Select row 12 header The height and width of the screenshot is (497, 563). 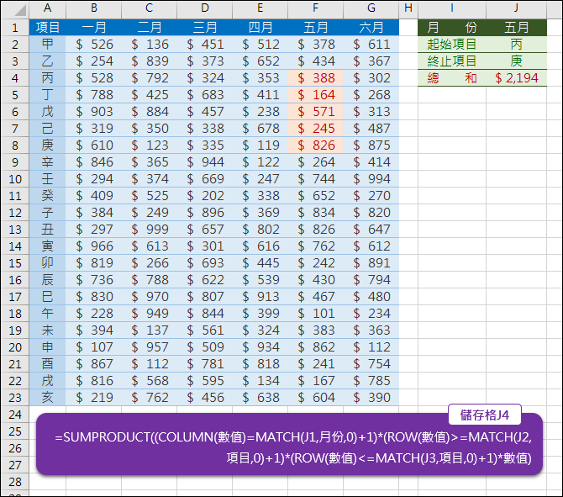(x=15, y=213)
